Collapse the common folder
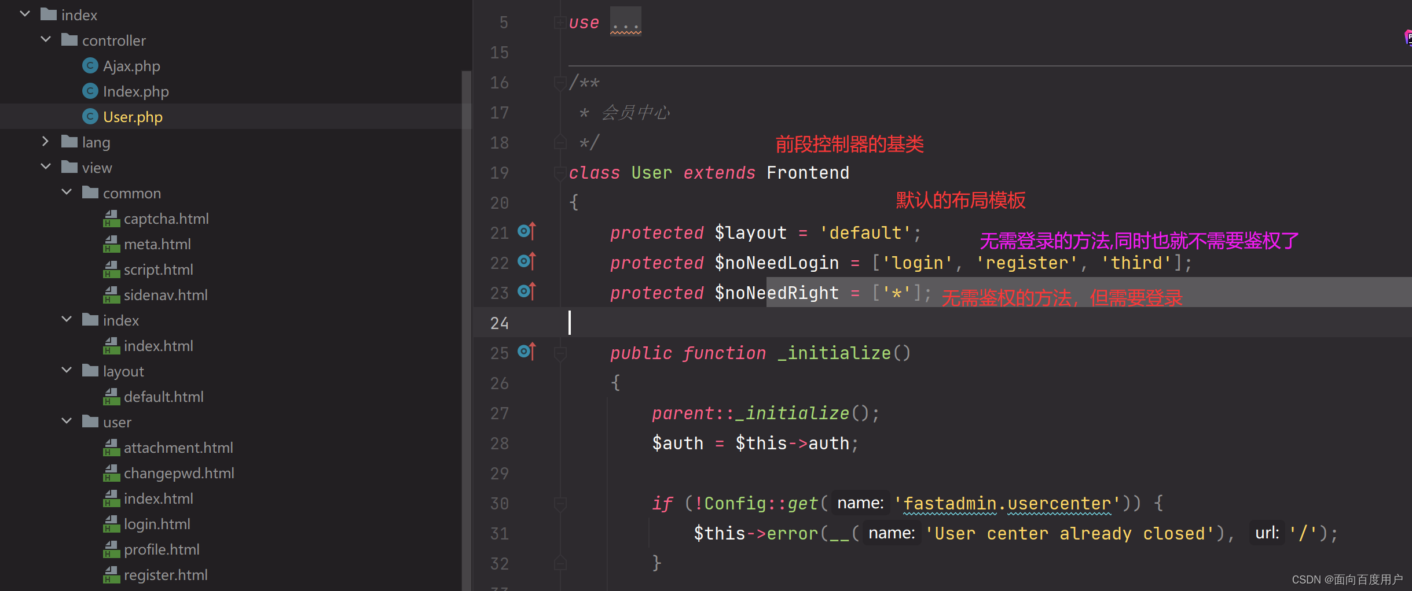 point(67,192)
